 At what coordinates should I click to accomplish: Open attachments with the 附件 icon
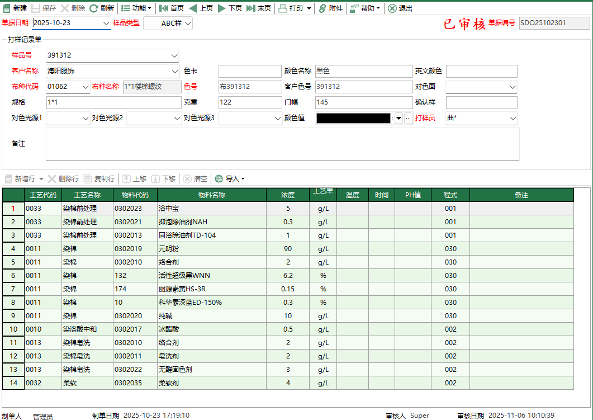330,8
